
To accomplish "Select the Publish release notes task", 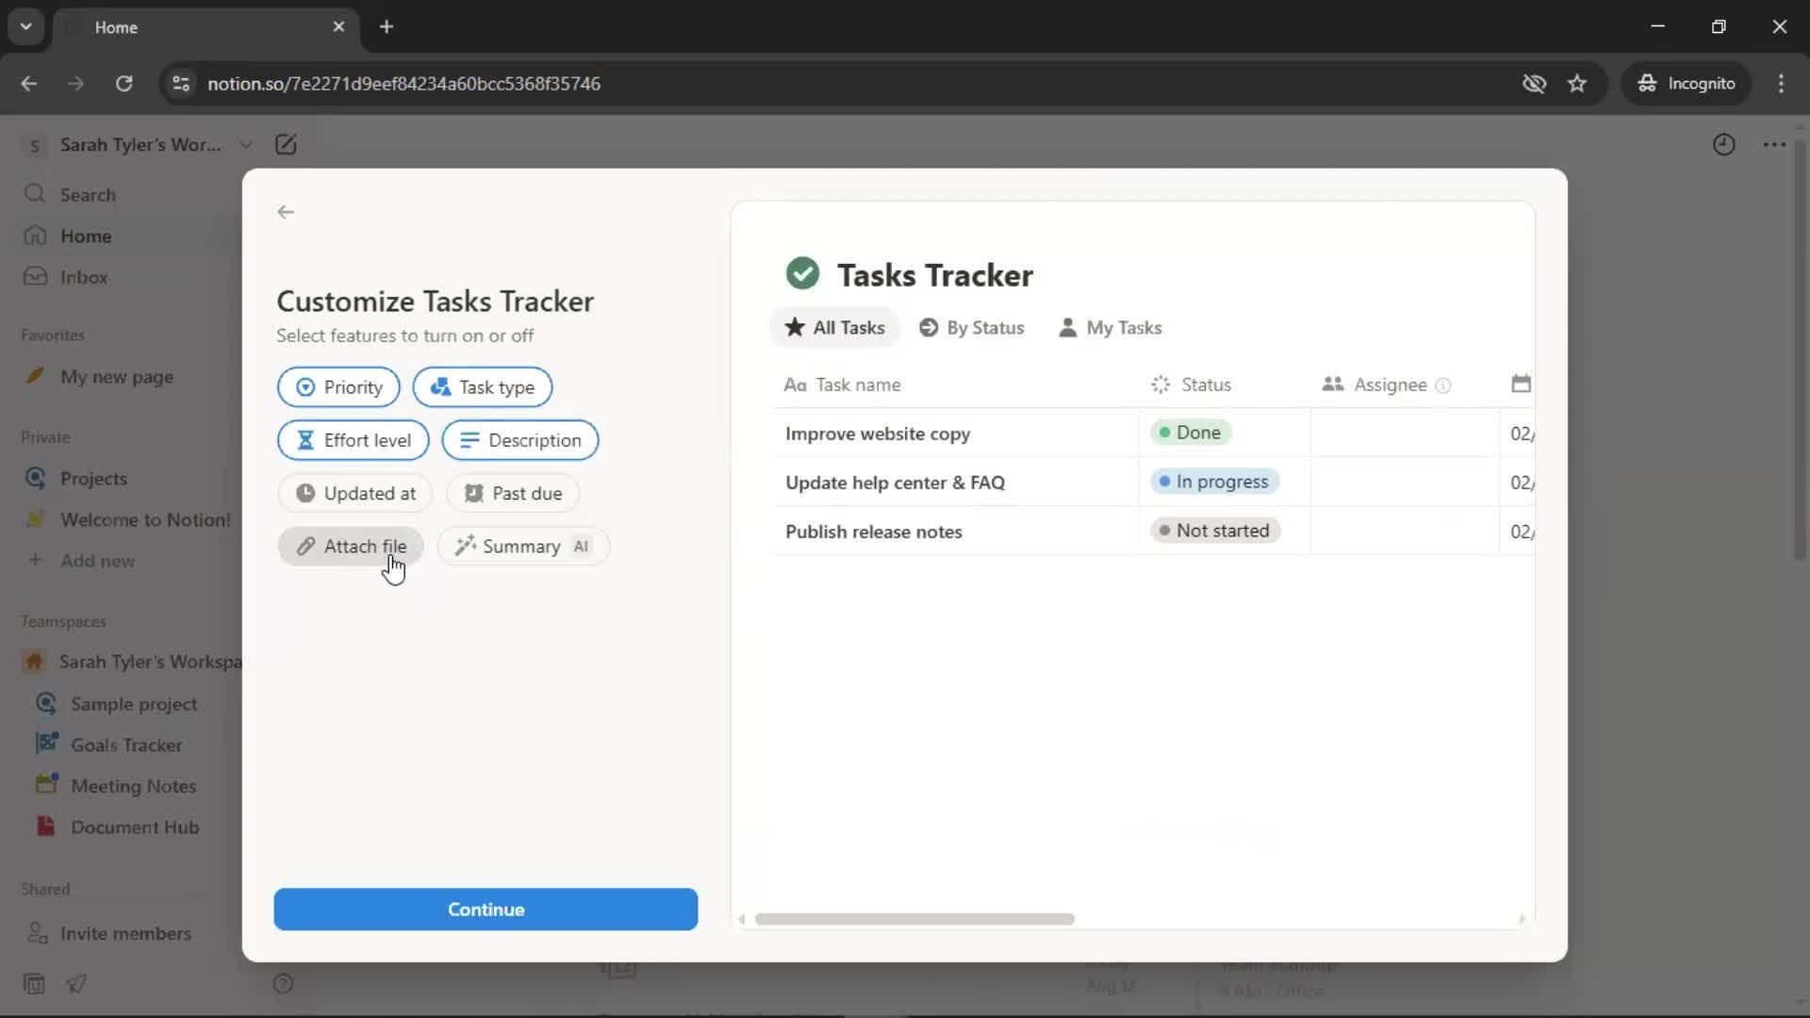I will coord(873,532).
